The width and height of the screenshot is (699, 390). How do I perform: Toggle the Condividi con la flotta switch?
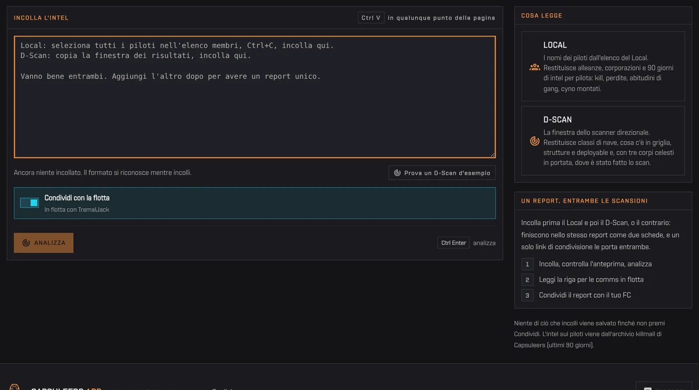click(29, 203)
